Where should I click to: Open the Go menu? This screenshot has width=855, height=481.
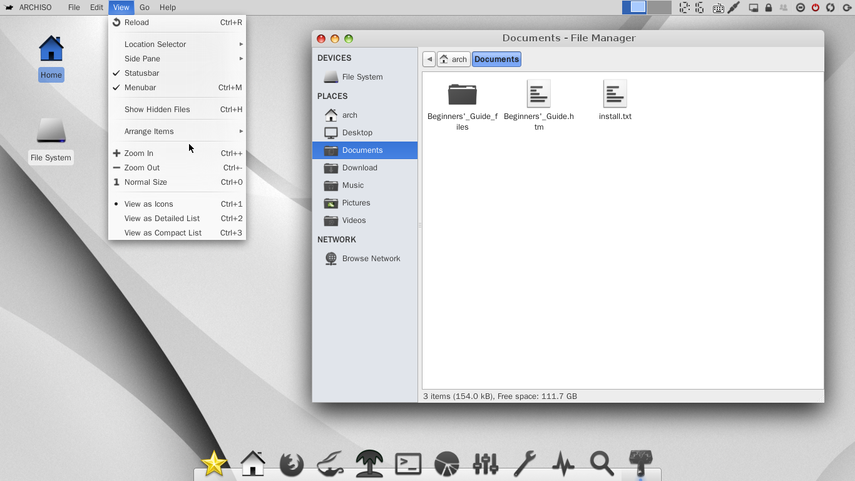145,8
